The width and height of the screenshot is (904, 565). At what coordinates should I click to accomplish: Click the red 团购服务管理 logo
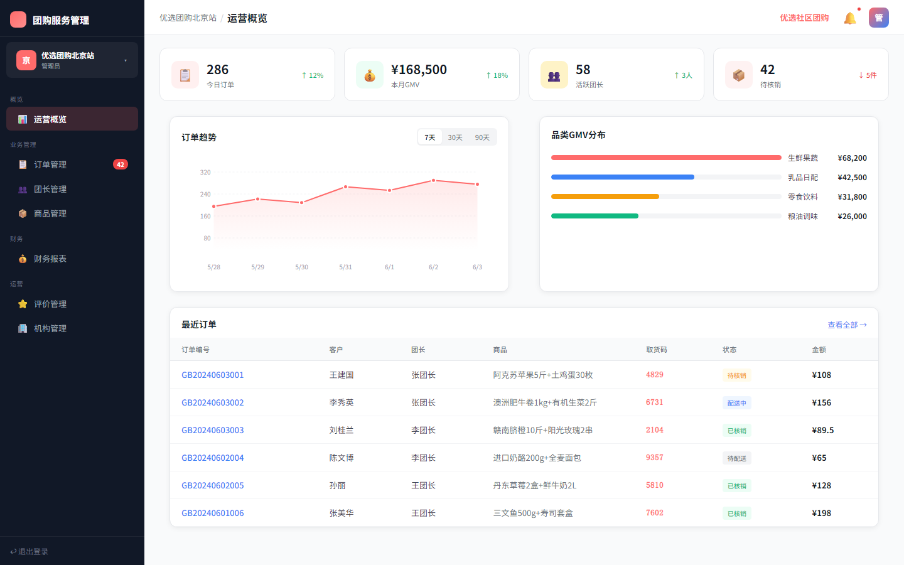pyautogui.click(x=18, y=19)
